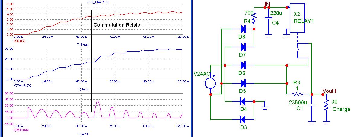Select the 700 value of R4

coord(248,12)
